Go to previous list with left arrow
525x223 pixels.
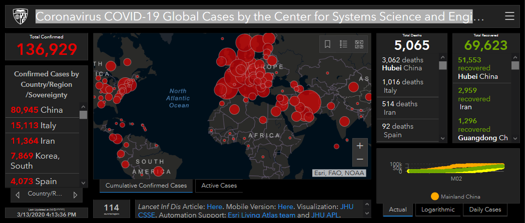pyautogui.click(x=18, y=195)
